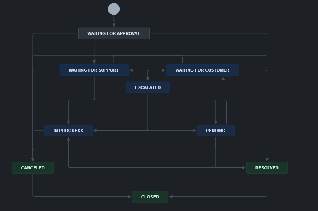Click arrowhead entering CLOSED from the left
This screenshot has height=211, width=318.
point(129,197)
